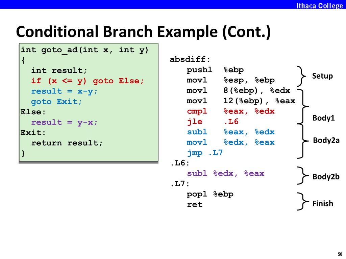Image resolution: width=346 pixels, height=259 pixels.
Task: Select the purple "subl %edx, %eax" instruction
Action: tap(225, 173)
